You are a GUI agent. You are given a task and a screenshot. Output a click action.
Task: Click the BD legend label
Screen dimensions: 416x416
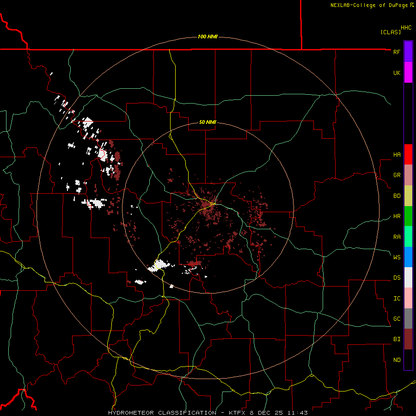click(x=397, y=196)
